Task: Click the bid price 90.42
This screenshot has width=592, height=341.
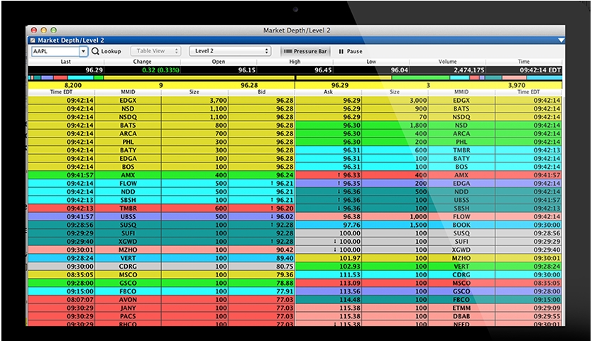Action: pos(285,250)
